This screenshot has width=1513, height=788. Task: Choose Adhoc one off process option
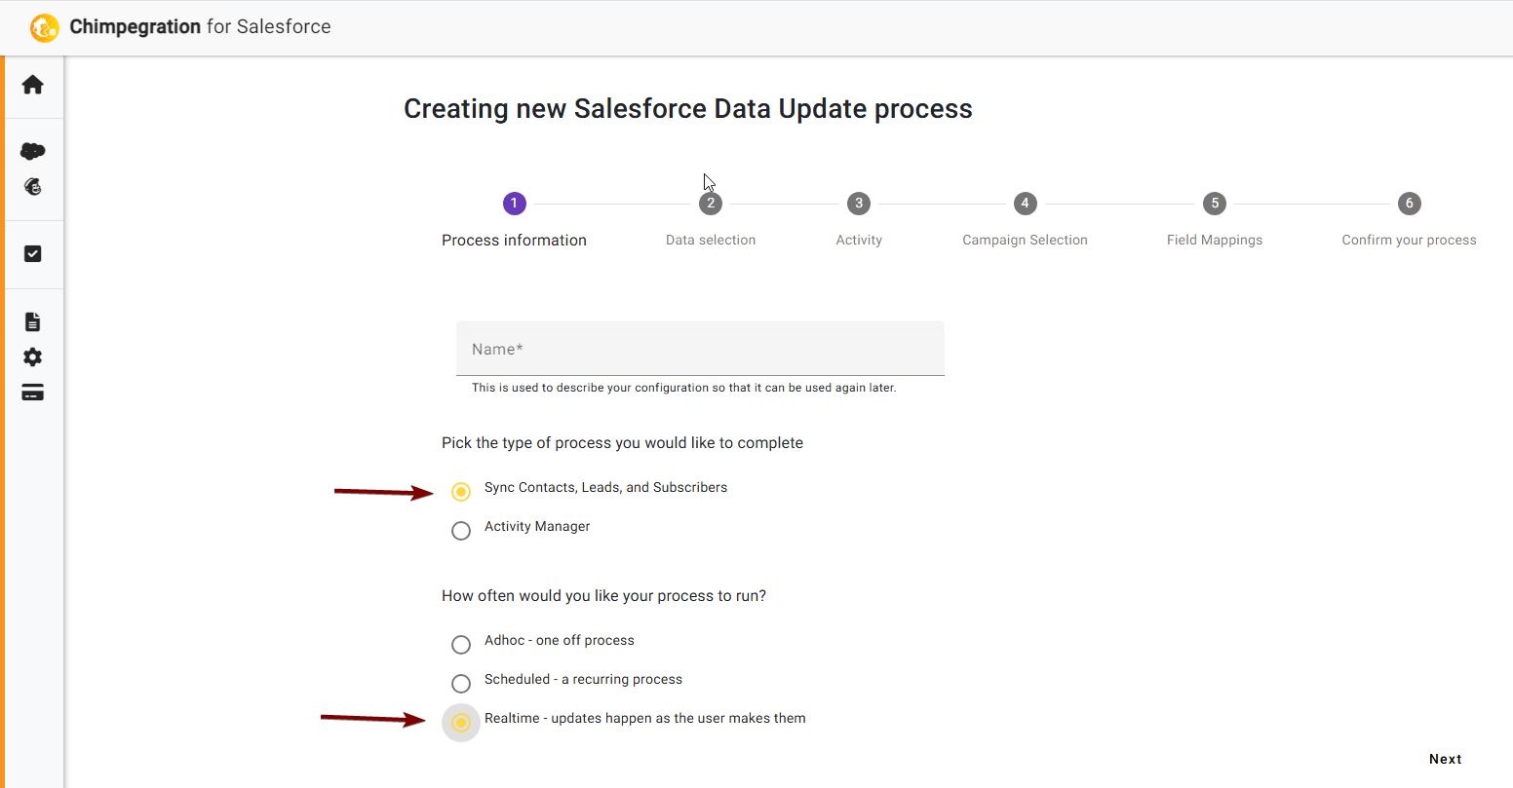click(x=461, y=645)
